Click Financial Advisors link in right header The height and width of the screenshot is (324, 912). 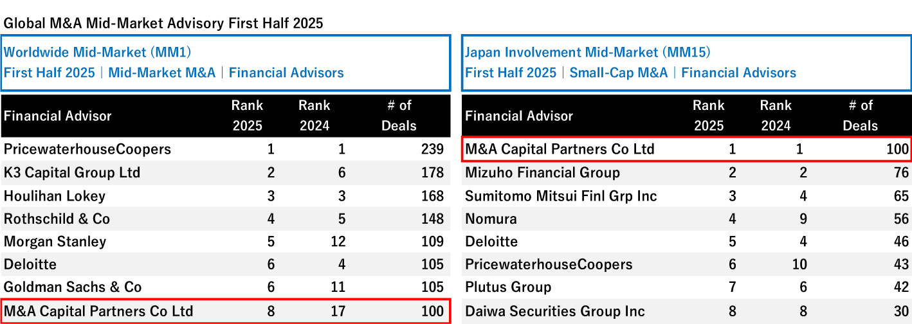tap(739, 73)
